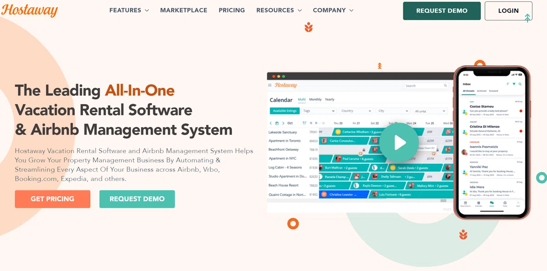Click Catherine Windham's avatar on the calendar
Viewport: 547px width, 271px height.
click(338, 132)
